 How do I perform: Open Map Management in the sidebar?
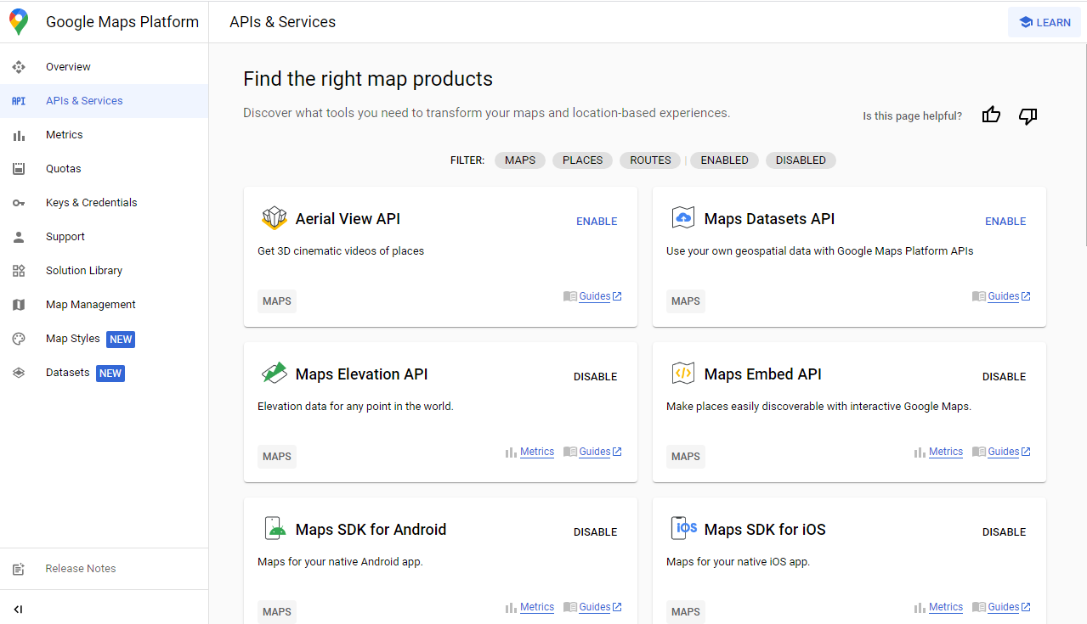(104, 305)
